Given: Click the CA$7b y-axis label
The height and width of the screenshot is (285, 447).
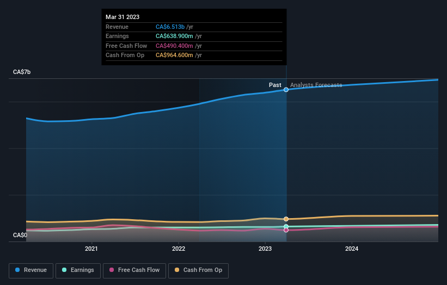Looking at the screenshot, I should (x=22, y=72).
